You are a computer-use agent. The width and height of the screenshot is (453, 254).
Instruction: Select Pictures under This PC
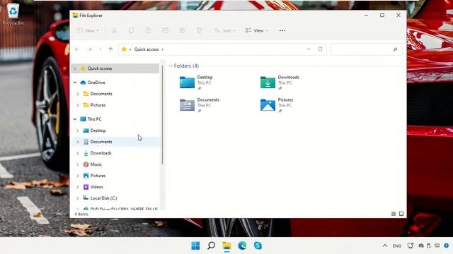[x=98, y=176]
